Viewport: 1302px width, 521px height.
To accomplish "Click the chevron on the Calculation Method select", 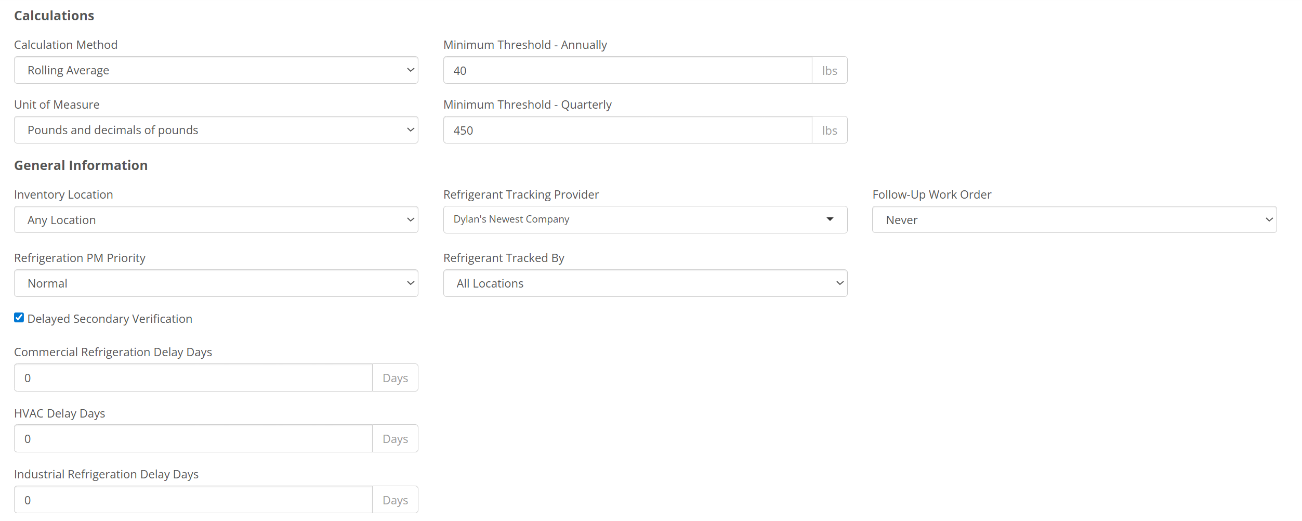I will click(x=410, y=70).
